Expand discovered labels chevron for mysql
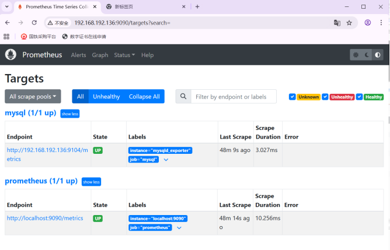Image resolution: width=390 pixels, height=250 pixels. 166,160
